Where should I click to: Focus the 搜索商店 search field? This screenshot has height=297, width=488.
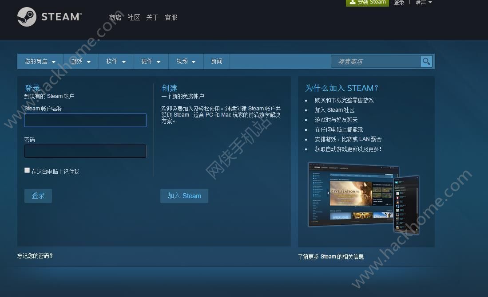pyautogui.click(x=376, y=62)
